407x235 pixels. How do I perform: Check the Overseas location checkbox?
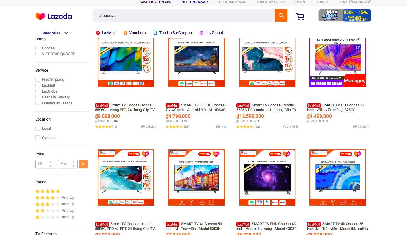[x=38, y=138]
